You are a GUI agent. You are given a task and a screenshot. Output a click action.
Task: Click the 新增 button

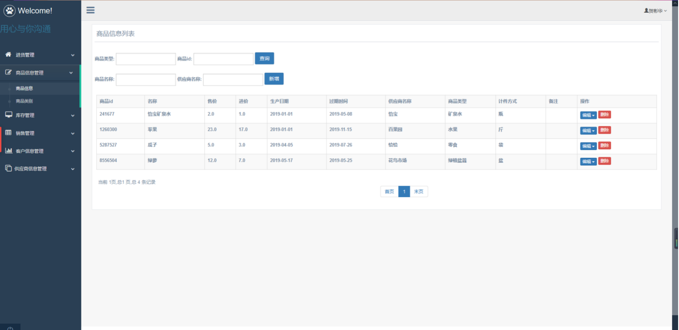tap(274, 79)
